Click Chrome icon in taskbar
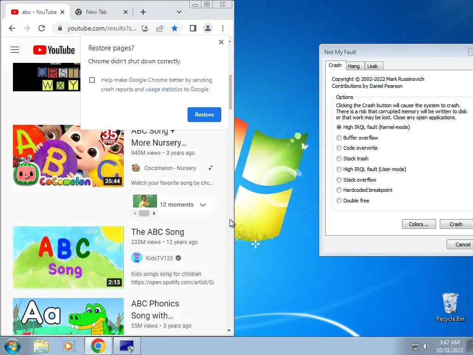This screenshot has height=355, width=473. (98, 346)
